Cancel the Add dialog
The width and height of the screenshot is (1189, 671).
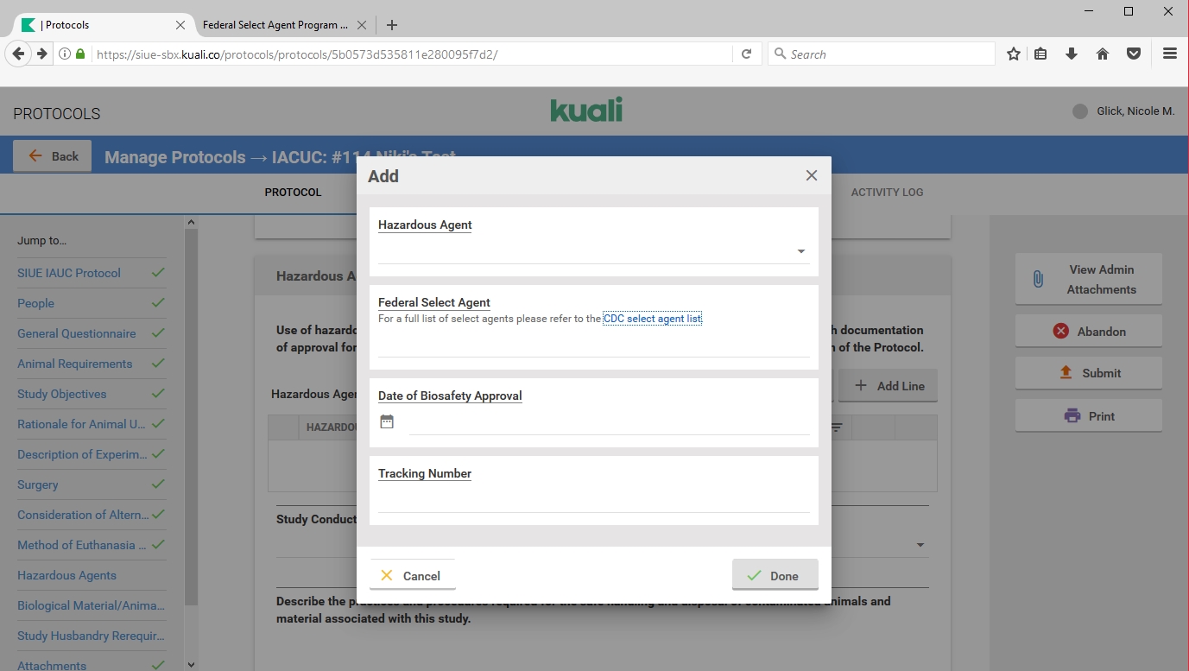point(412,575)
